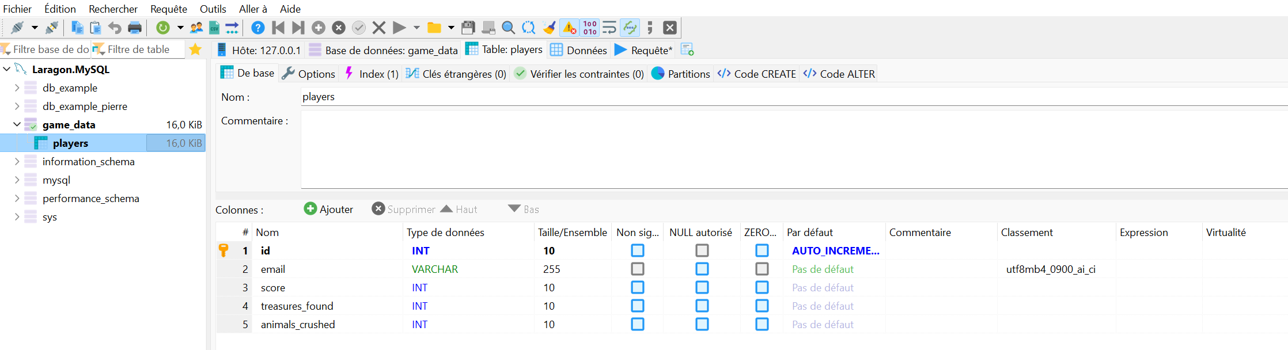This screenshot has width=1288, height=350.
Task: Click the print icon in toolbar
Action: pyautogui.click(x=135, y=28)
